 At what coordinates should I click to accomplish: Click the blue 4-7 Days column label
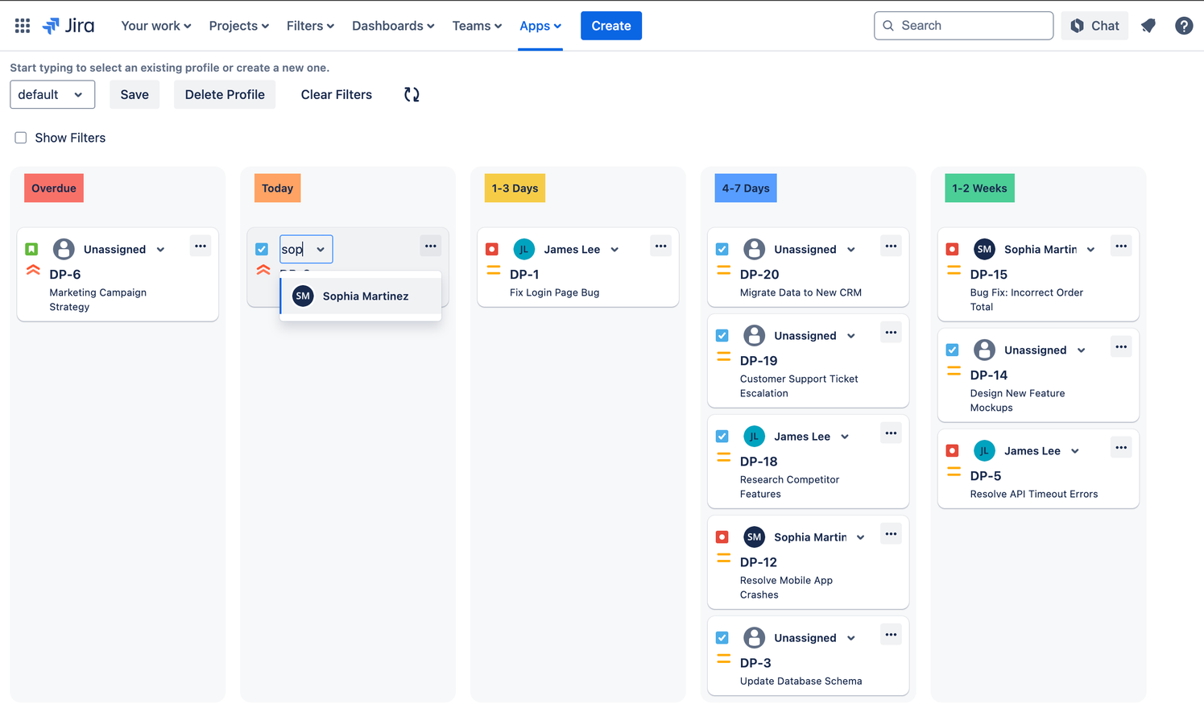click(x=746, y=188)
